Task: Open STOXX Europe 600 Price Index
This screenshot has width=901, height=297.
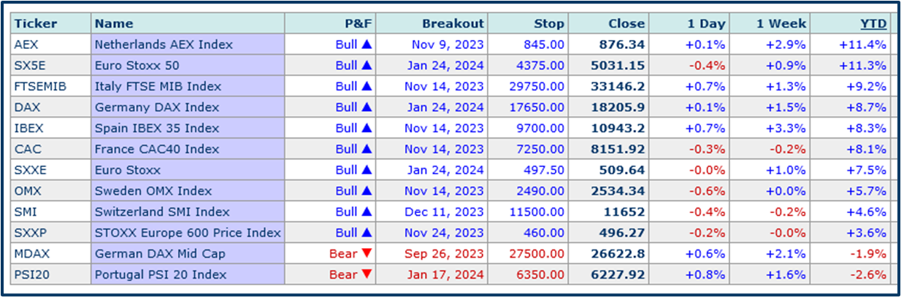Action: (x=188, y=234)
